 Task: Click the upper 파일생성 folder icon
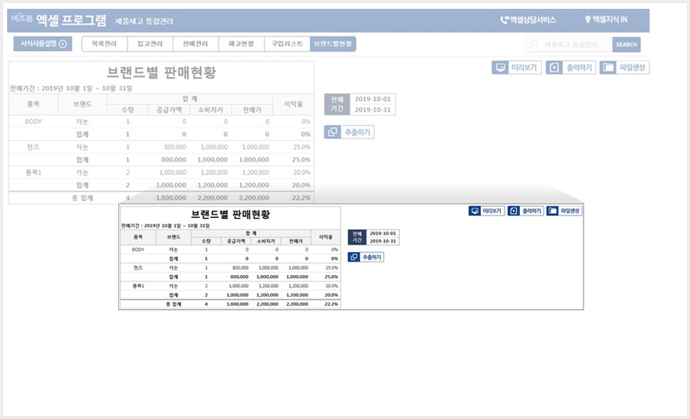(x=608, y=68)
